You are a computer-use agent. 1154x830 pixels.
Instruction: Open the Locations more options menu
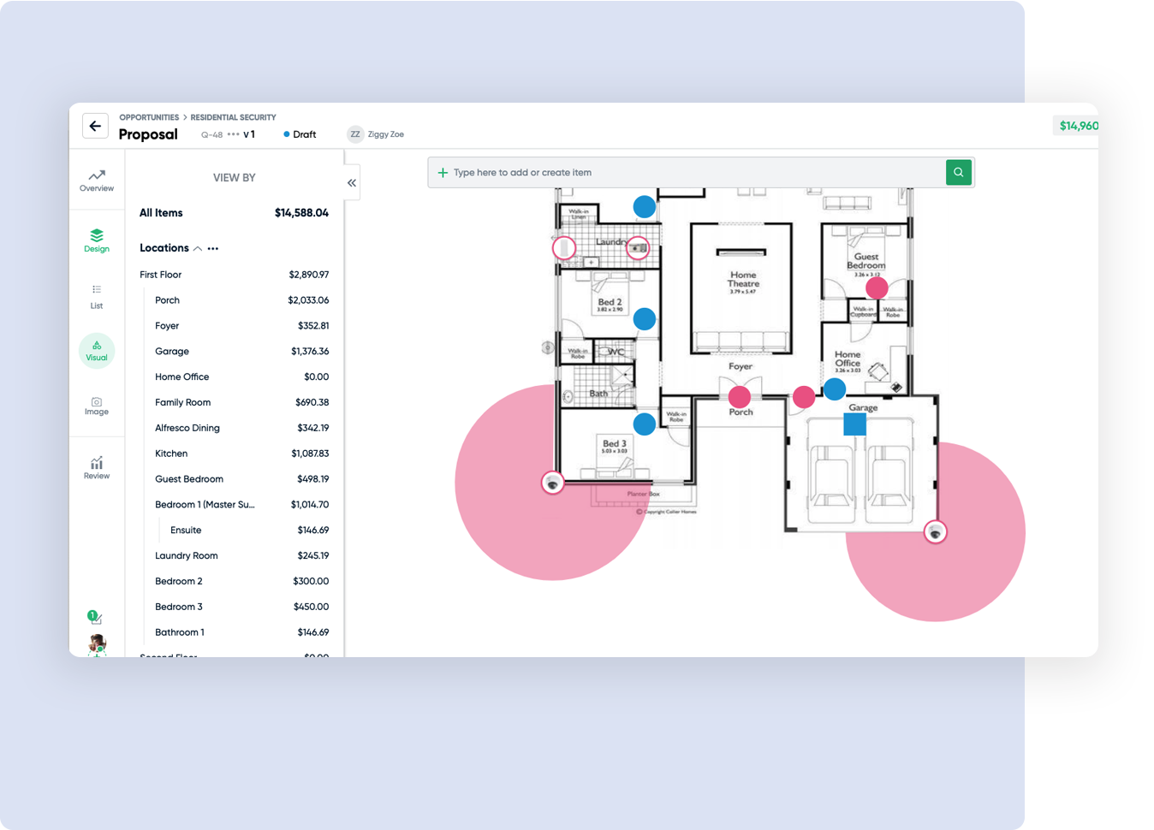click(213, 248)
